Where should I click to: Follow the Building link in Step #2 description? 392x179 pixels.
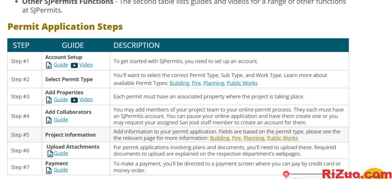(x=179, y=83)
